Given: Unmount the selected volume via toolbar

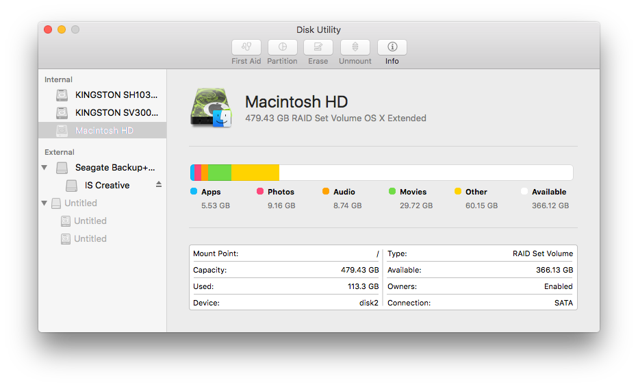Looking at the screenshot, I should pyautogui.click(x=355, y=47).
